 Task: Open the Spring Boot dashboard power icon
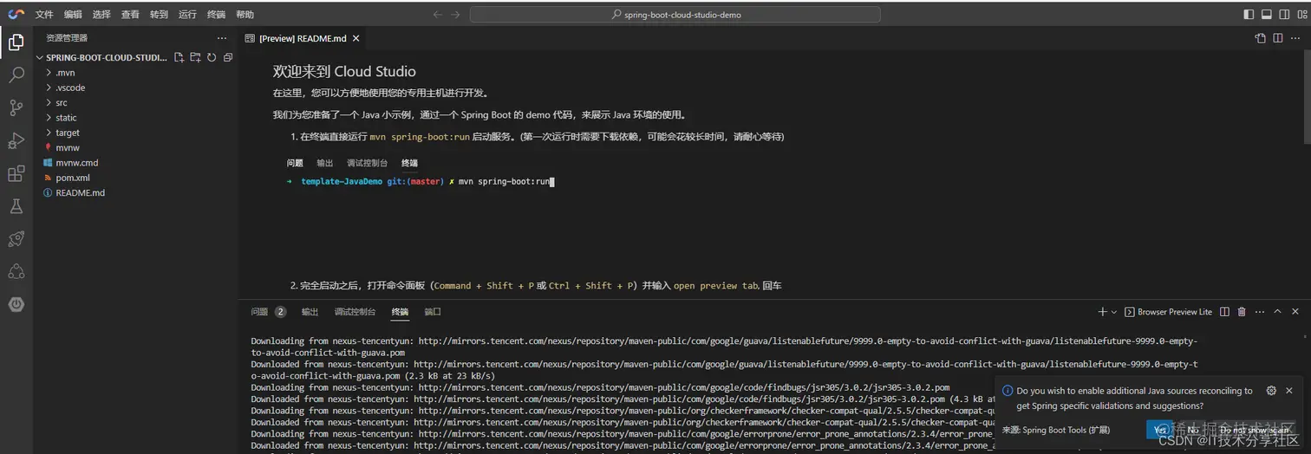point(16,304)
